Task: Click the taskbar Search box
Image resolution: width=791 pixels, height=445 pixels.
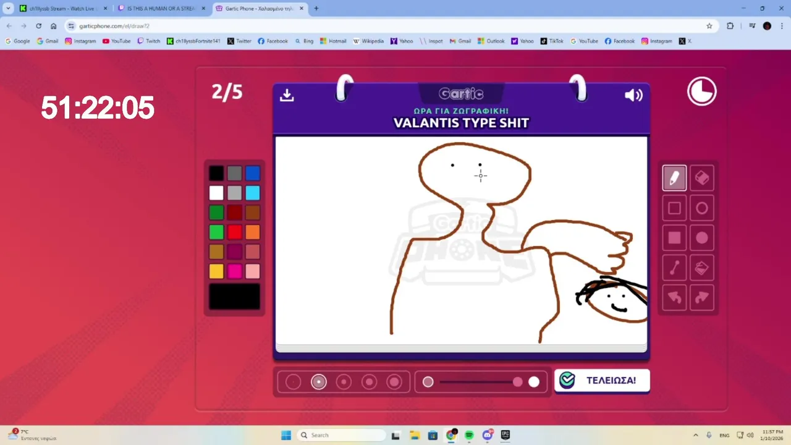Action: pyautogui.click(x=342, y=435)
